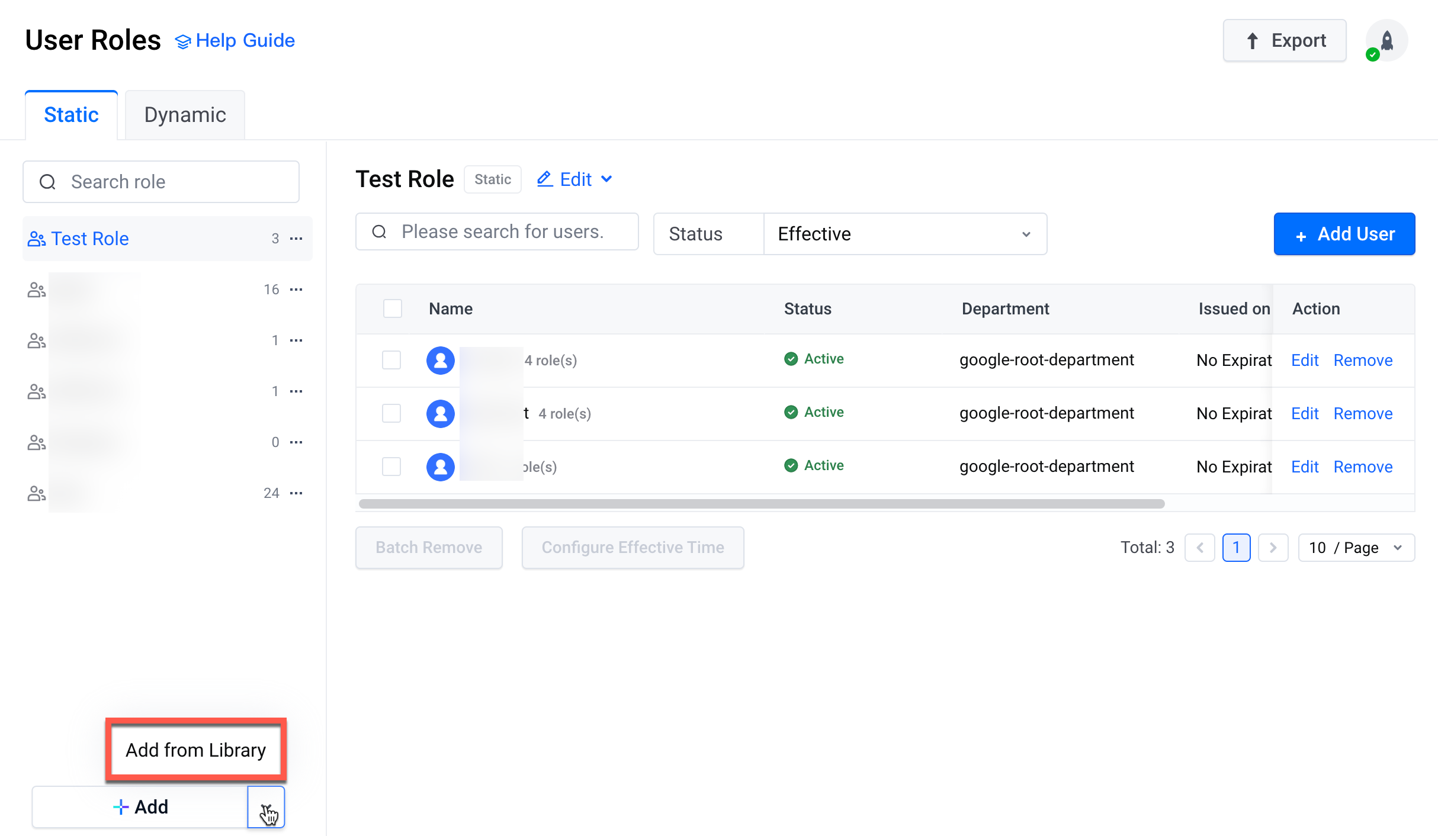Image resolution: width=1438 pixels, height=836 pixels.
Task: Check the first user row checkbox
Action: [391, 360]
